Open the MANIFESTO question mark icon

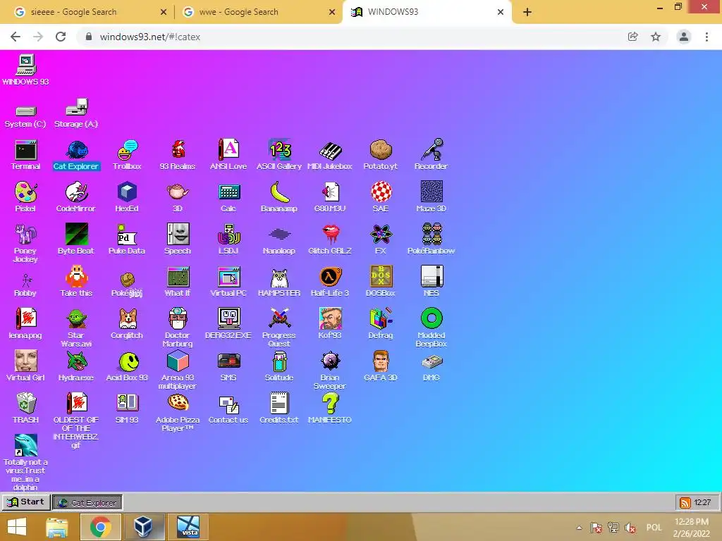(x=330, y=408)
